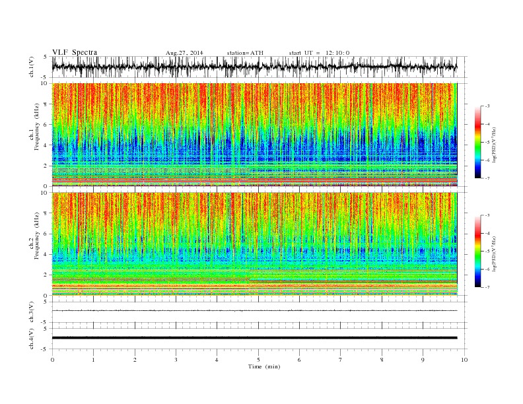Click the "2" kHz tick of ch.2 spectrogram
The image size is (523, 404).
point(46,275)
